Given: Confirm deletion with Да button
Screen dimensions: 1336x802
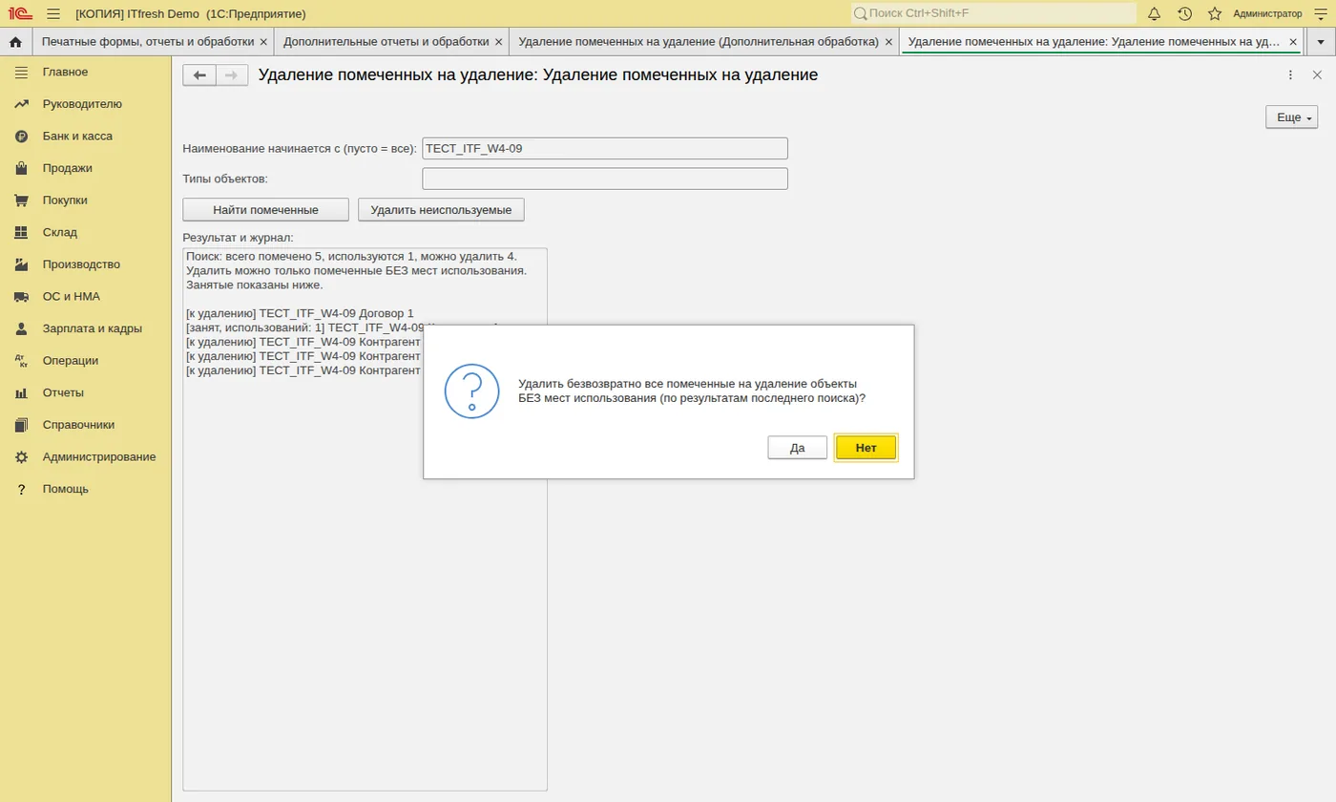Looking at the screenshot, I should [x=798, y=448].
